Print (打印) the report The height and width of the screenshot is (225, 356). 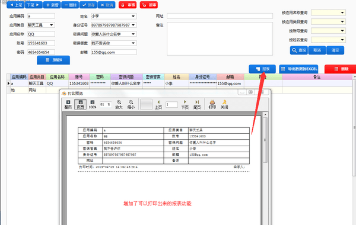(x=212, y=104)
